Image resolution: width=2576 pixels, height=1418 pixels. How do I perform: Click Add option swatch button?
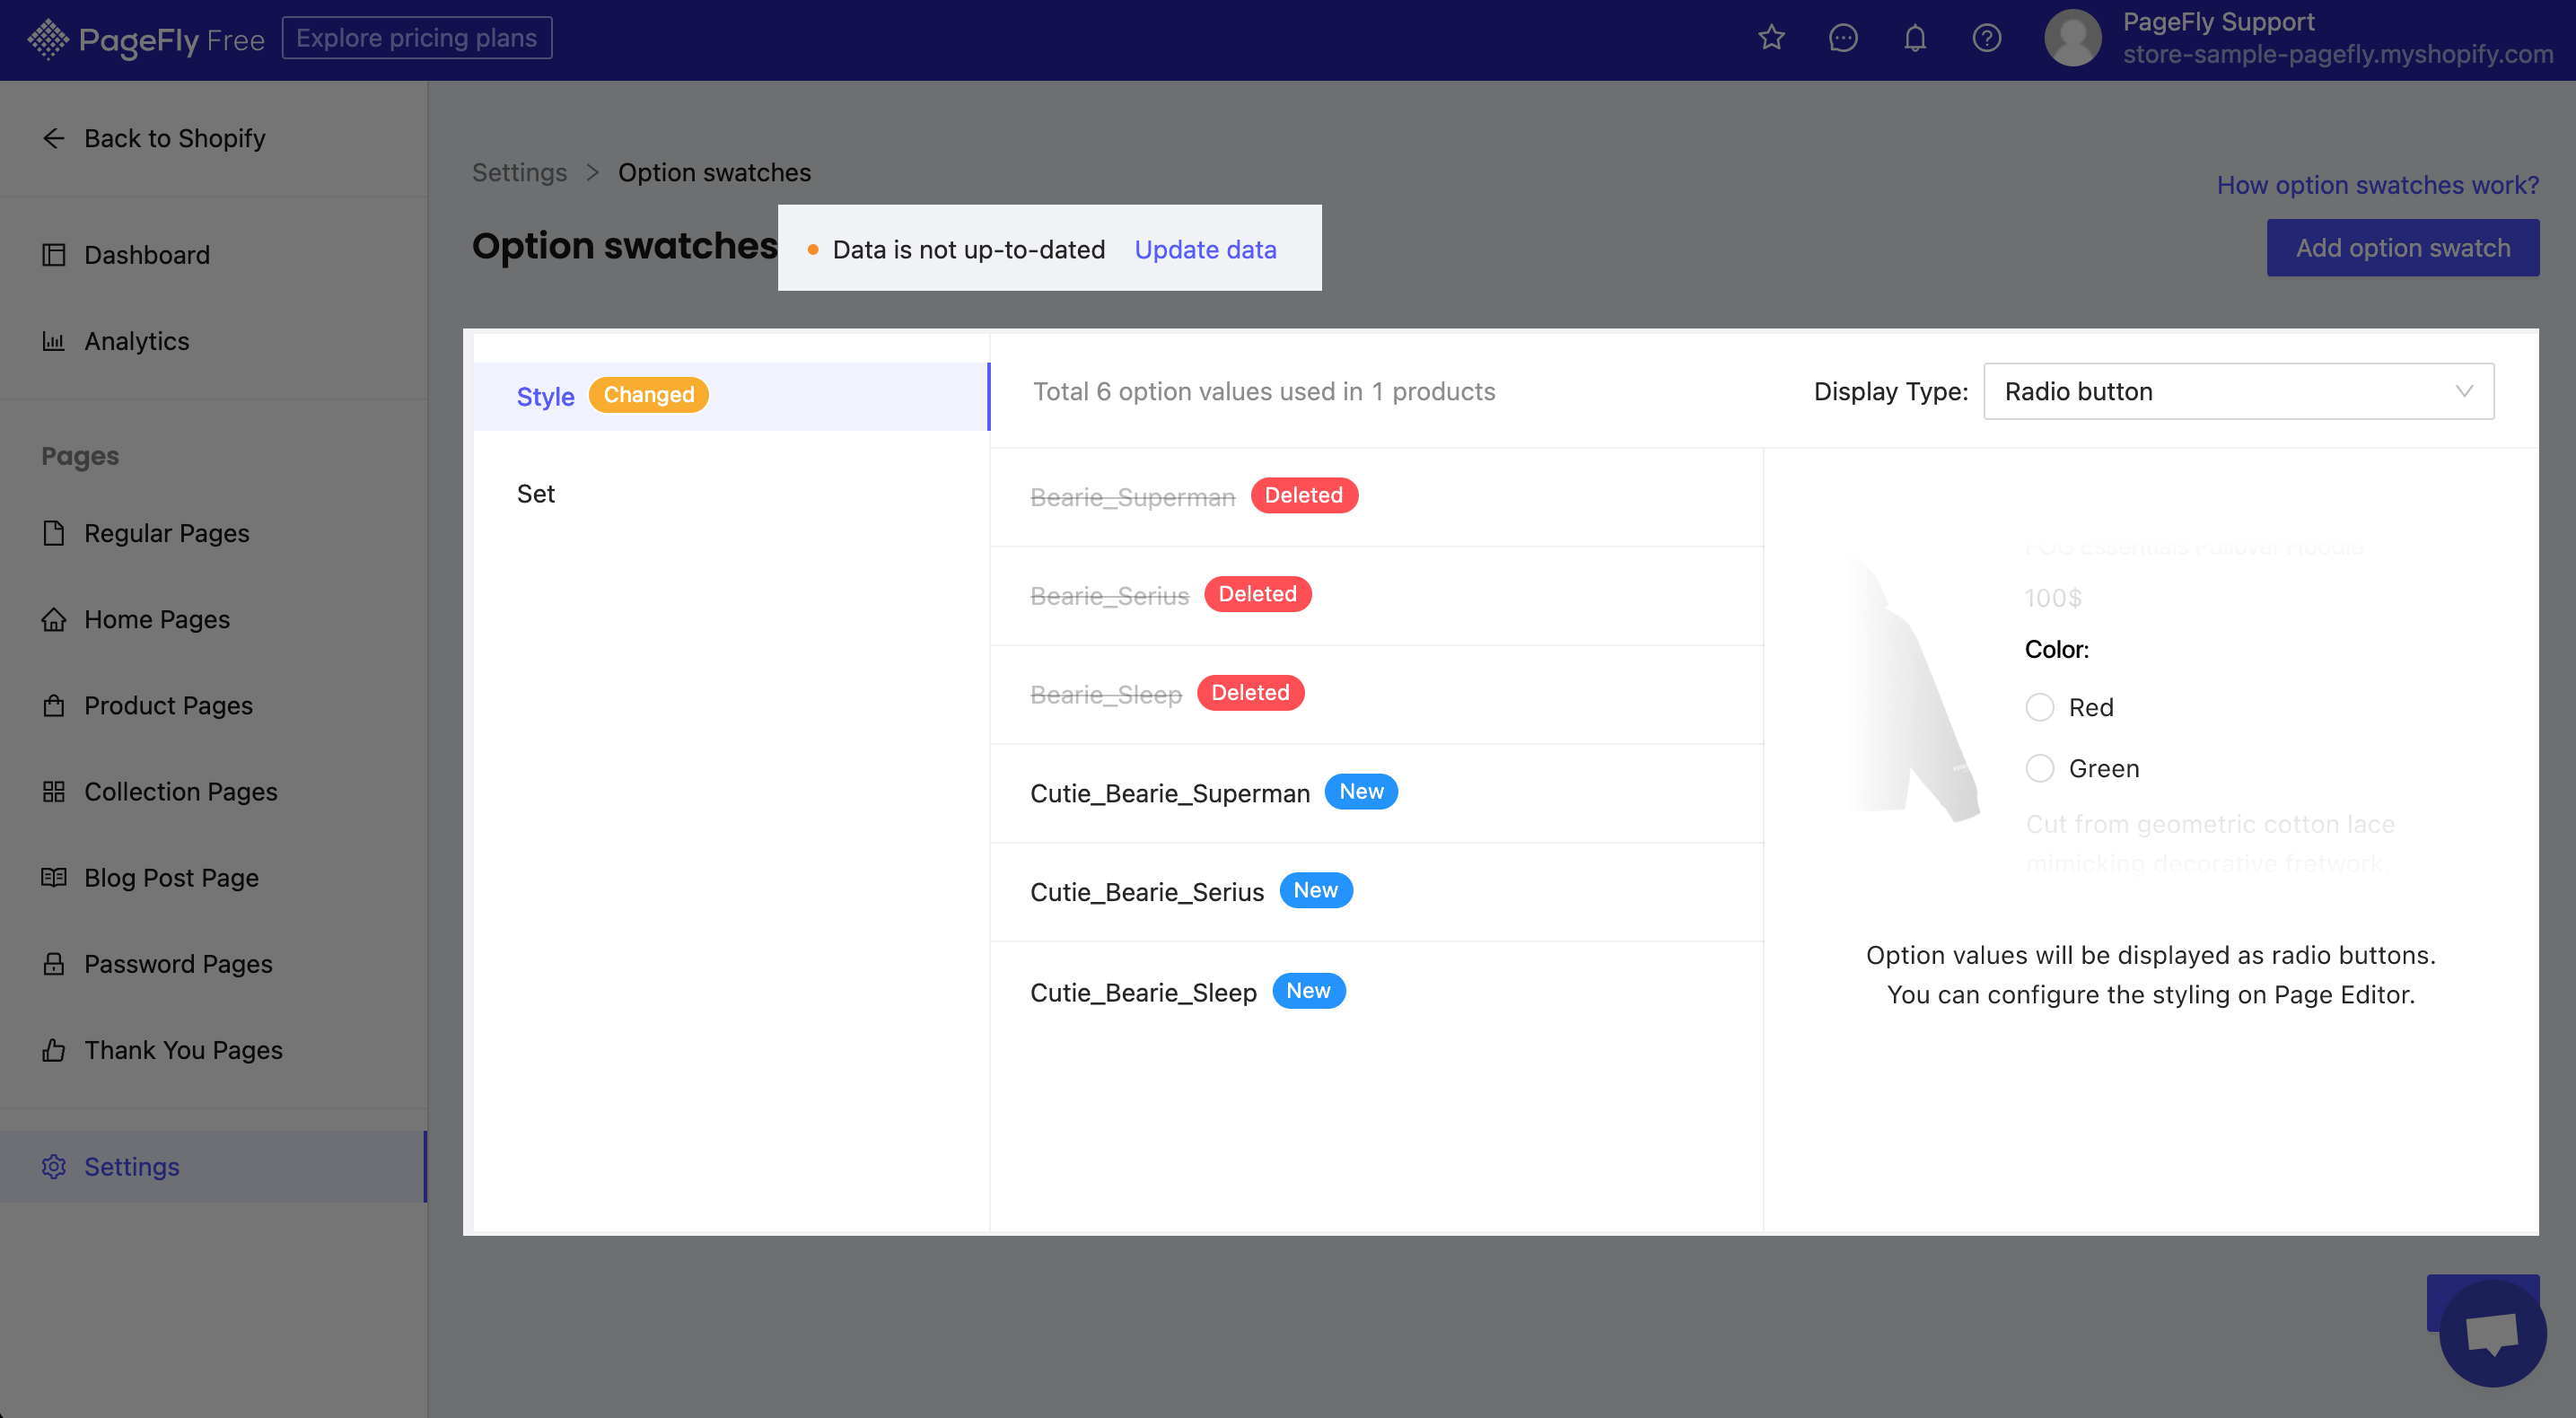[2402, 247]
